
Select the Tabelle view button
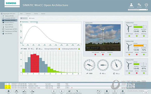point(32,18)
